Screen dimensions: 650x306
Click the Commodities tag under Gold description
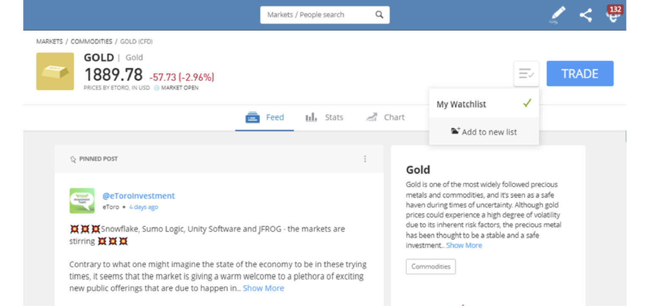pos(430,266)
